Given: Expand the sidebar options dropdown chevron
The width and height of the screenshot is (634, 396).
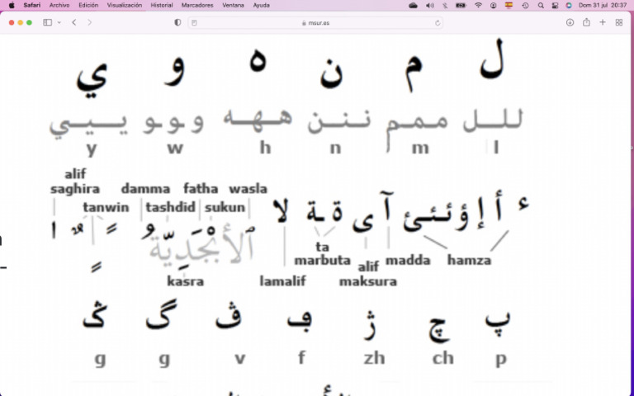Looking at the screenshot, I should (x=59, y=22).
